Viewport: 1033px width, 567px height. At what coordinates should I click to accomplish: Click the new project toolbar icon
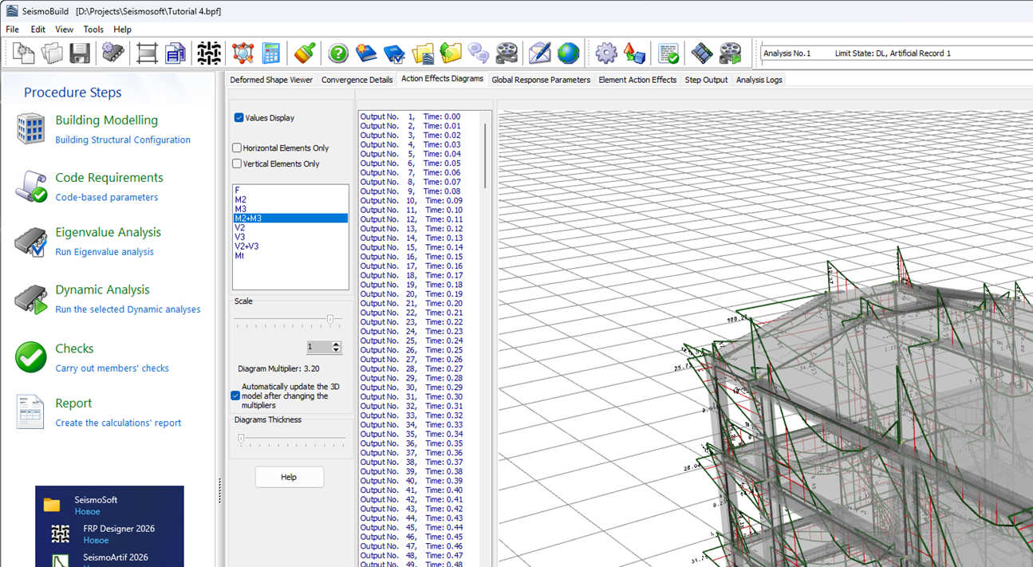(x=24, y=53)
